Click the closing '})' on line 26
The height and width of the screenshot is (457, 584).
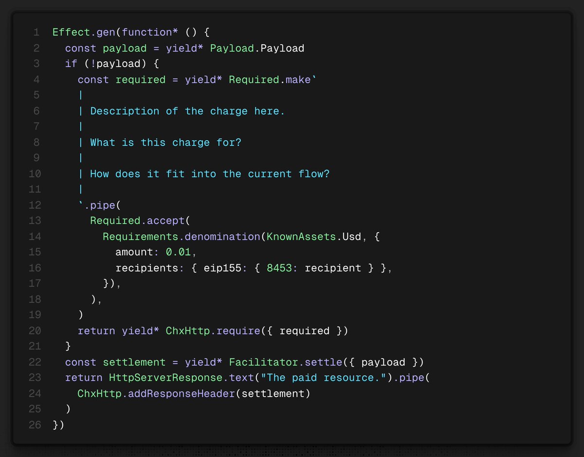click(x=58, y=425)
